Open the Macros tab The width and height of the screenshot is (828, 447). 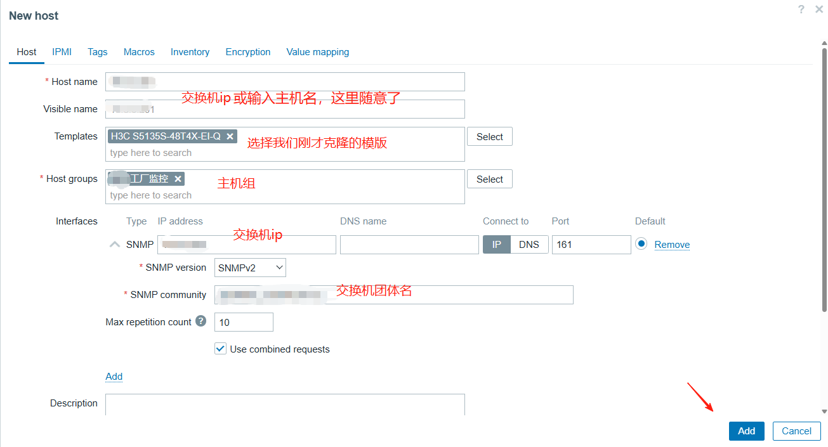pos(139,52)
